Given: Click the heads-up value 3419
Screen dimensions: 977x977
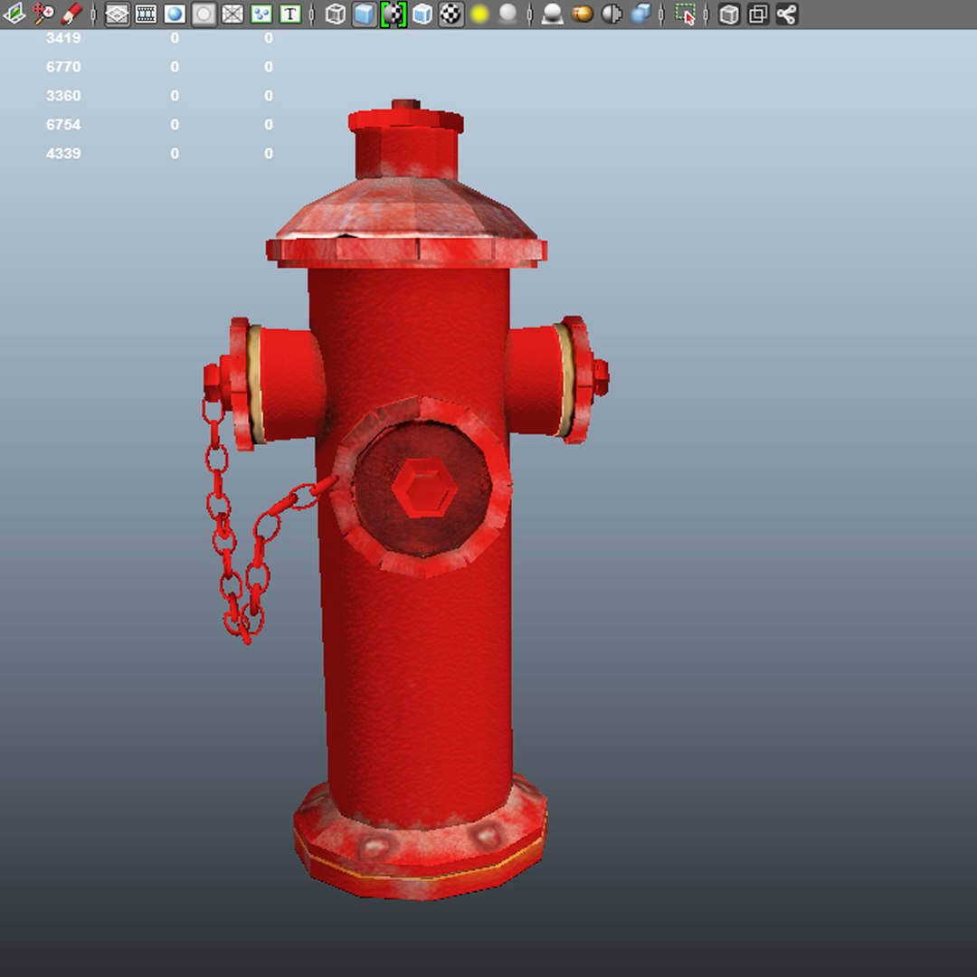Looking at the screenshot, I should pyautogui.click(x=63, y=38).
